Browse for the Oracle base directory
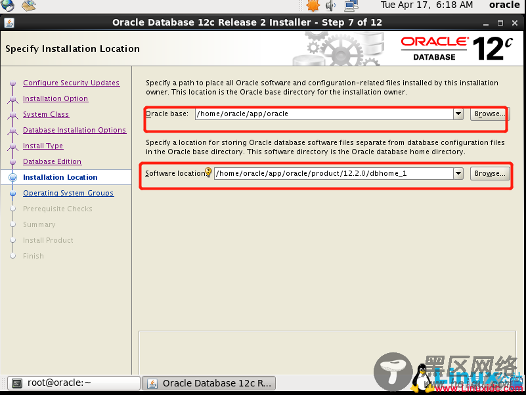Image resolution: width=526 pixels, height=395 pixels. pos(490,114)
